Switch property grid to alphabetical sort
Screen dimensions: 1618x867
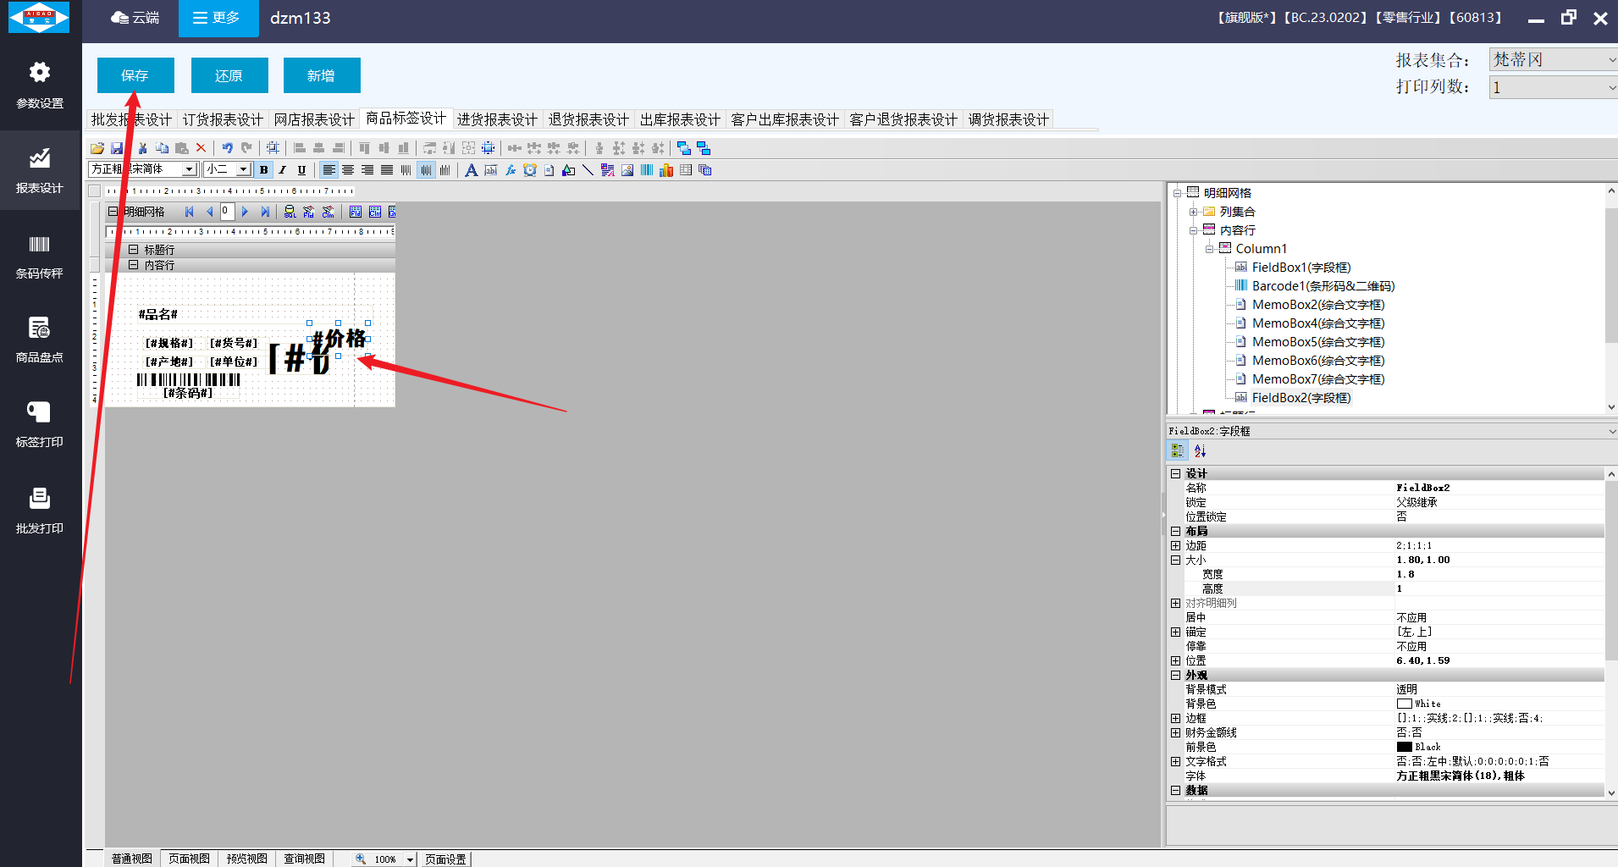pos(1200,451)
